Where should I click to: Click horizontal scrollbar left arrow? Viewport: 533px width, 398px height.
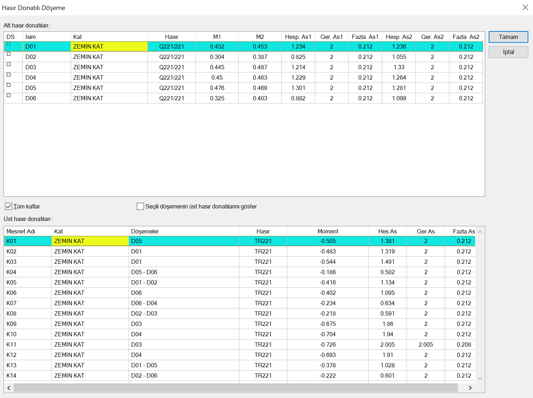[x=9, y=388]
